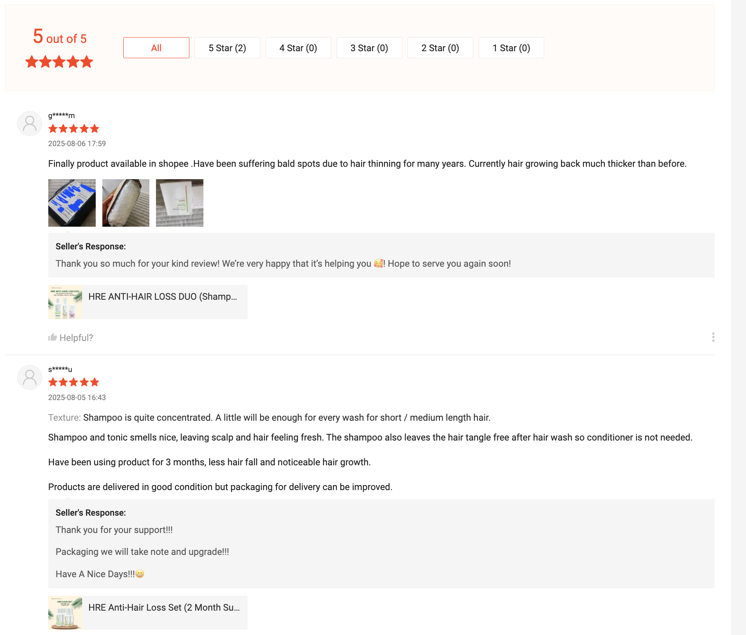This screenshot has width=746, height=635.
Task: Click HRE Anti-Hair Loss Set (2 Month) link
Action: pos(164,607)
